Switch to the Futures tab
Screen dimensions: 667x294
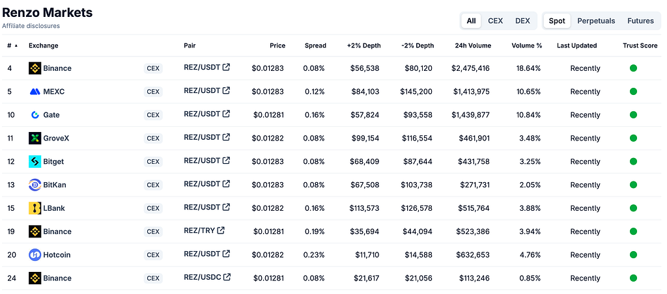tap(640, 21)
